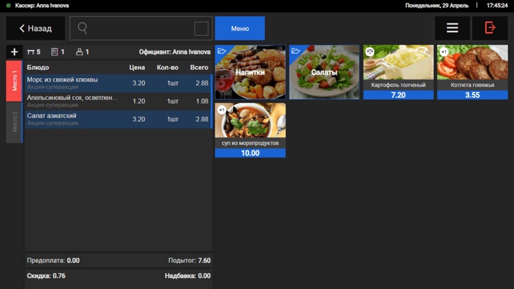The height and width of the screenshot is (289, 514).
Task: Switch to the Место 2 tab
Action: (x=14, y=122)
